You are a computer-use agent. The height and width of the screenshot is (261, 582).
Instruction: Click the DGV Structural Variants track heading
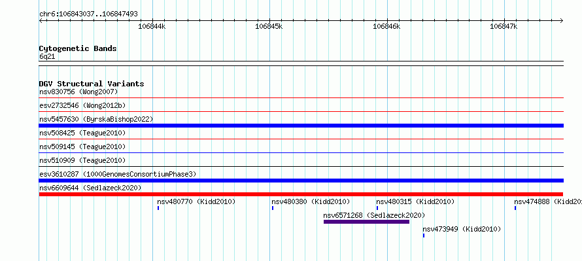(92, 84)
